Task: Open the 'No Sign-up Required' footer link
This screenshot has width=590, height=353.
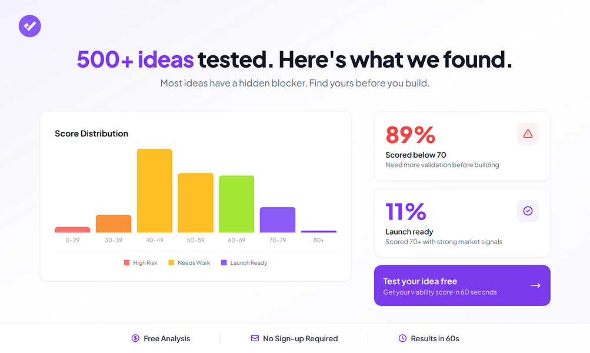Action: (x=300, y=338)
